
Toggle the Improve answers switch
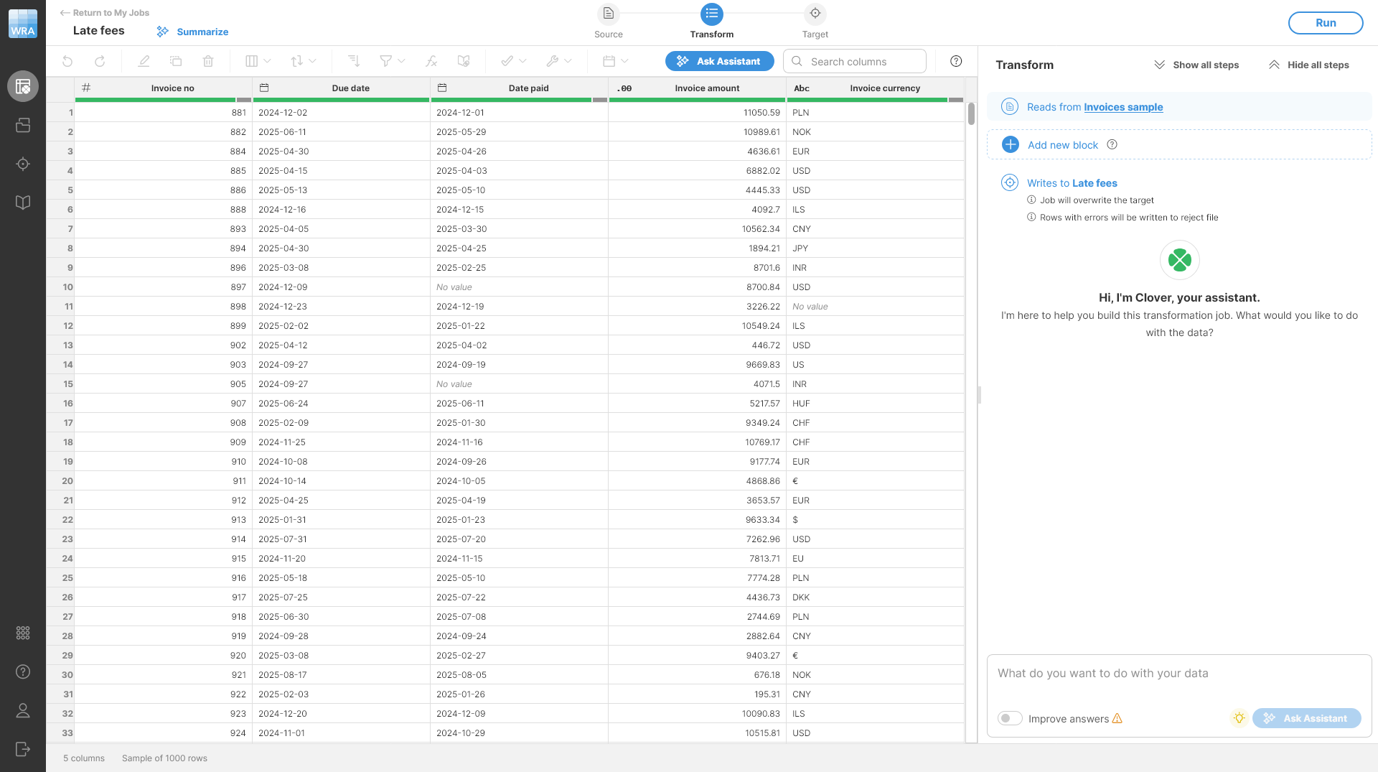[1010, 718]
